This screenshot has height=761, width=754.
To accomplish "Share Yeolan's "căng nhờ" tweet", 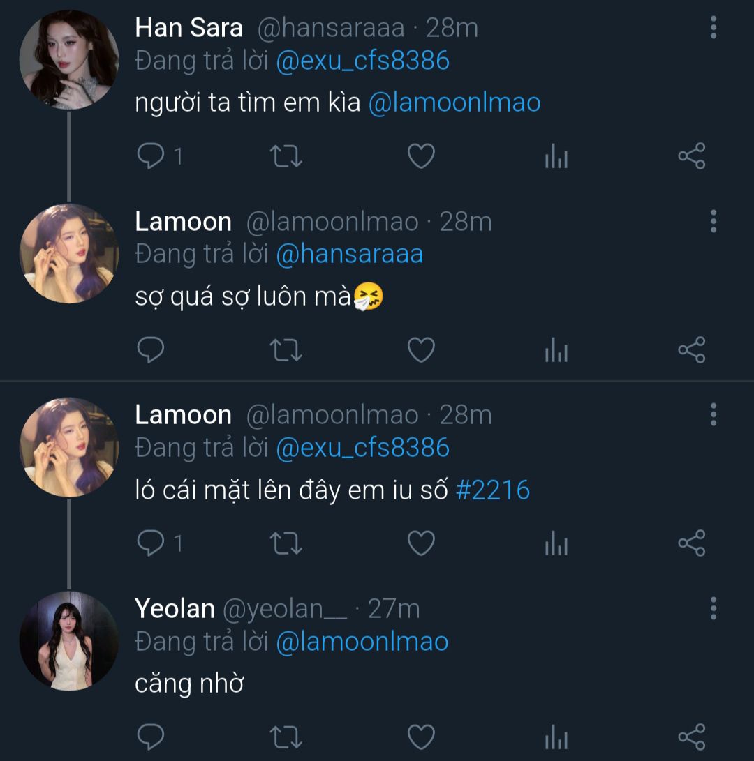I will coord(691,737).
